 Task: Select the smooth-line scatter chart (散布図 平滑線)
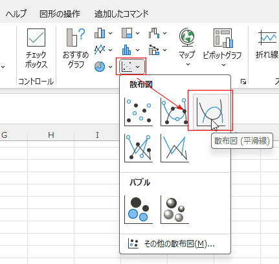coord(210,111)
